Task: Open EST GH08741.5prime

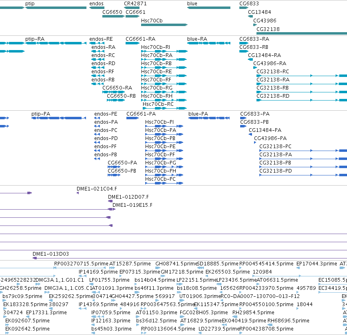Action: pyautogui.click(x=176, y=264)
